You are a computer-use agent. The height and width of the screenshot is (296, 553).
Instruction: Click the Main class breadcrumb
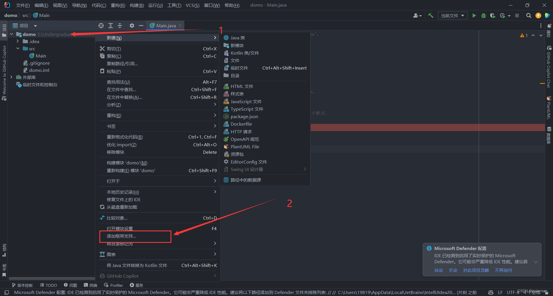point(41,15)
